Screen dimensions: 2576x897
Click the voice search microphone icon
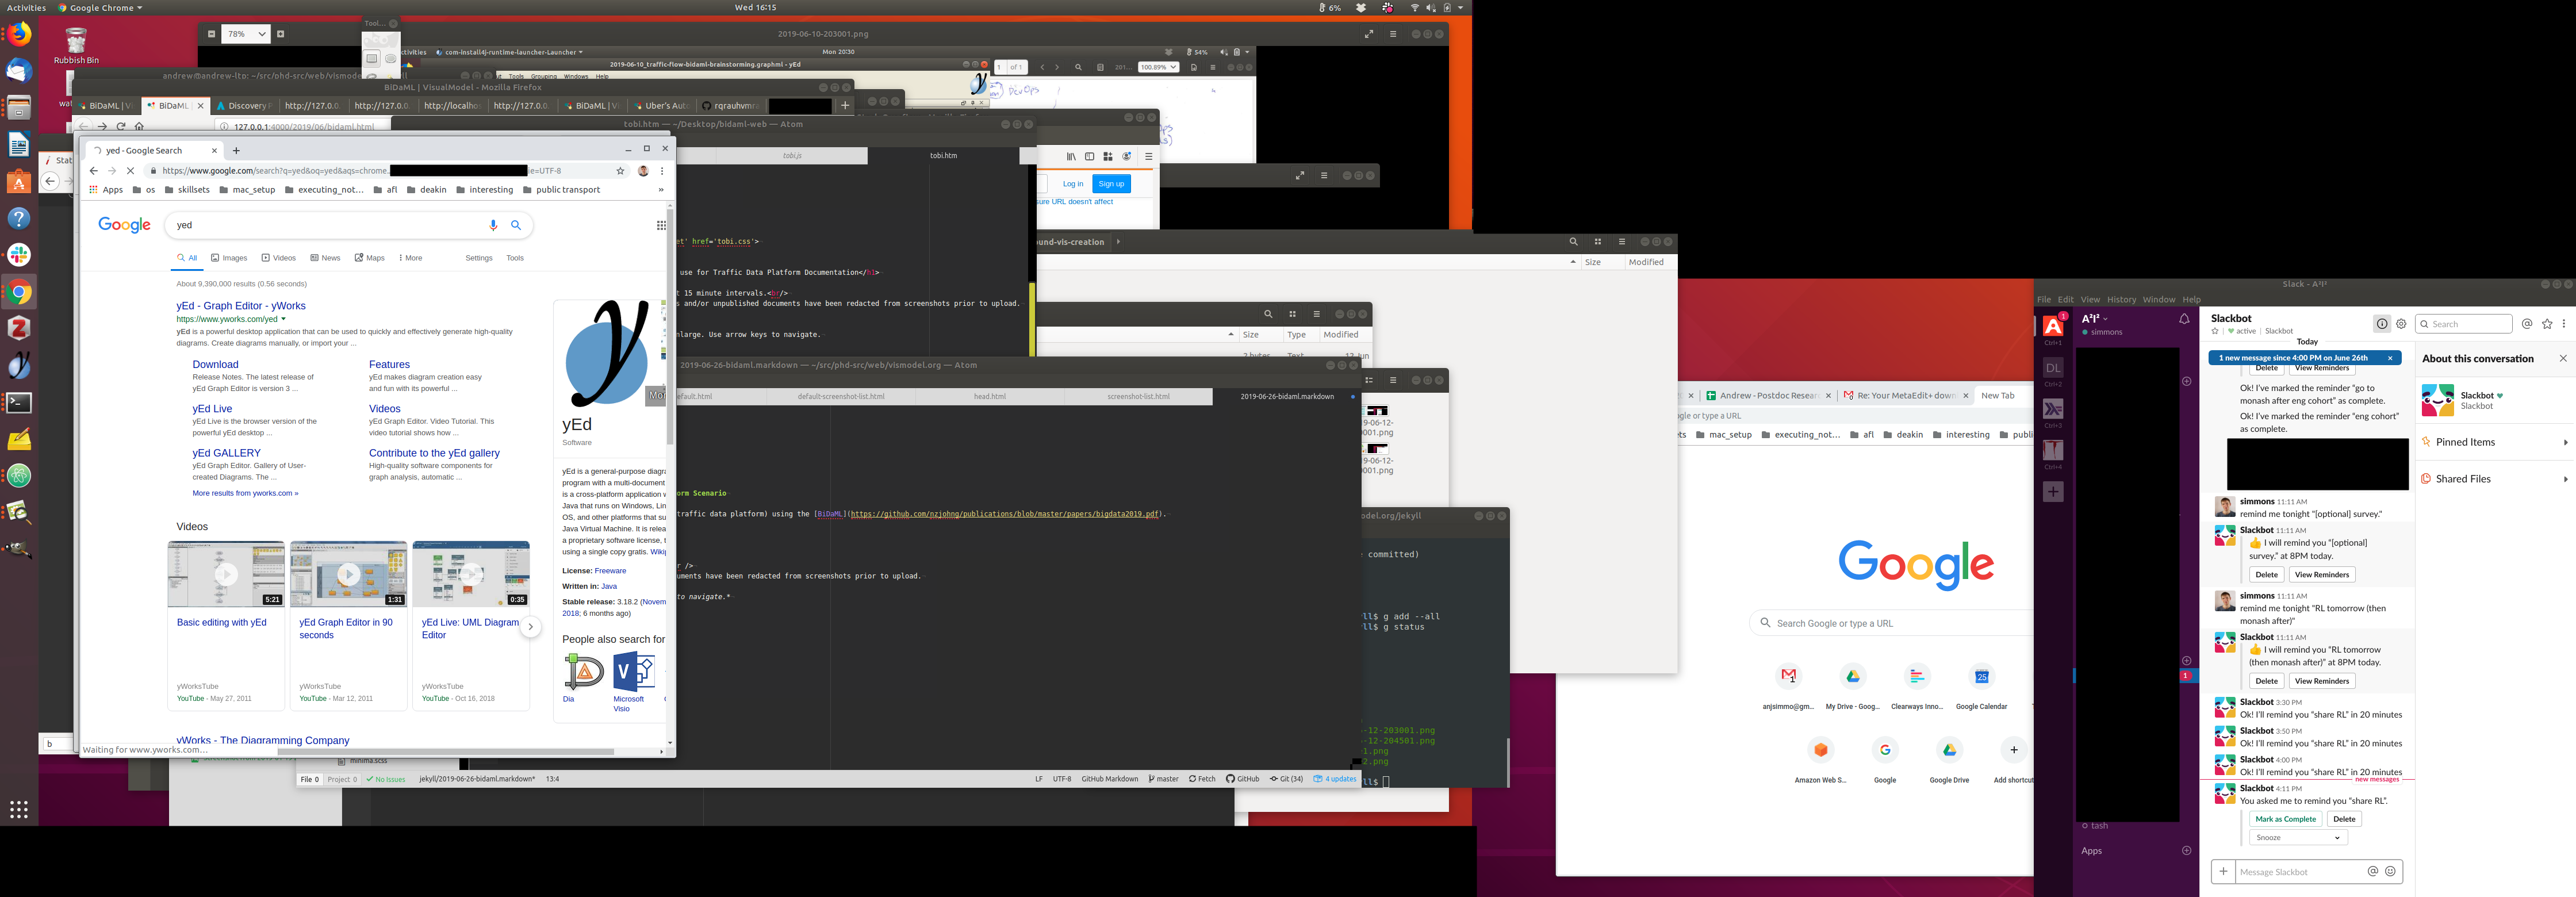click(x=493, y=225)
